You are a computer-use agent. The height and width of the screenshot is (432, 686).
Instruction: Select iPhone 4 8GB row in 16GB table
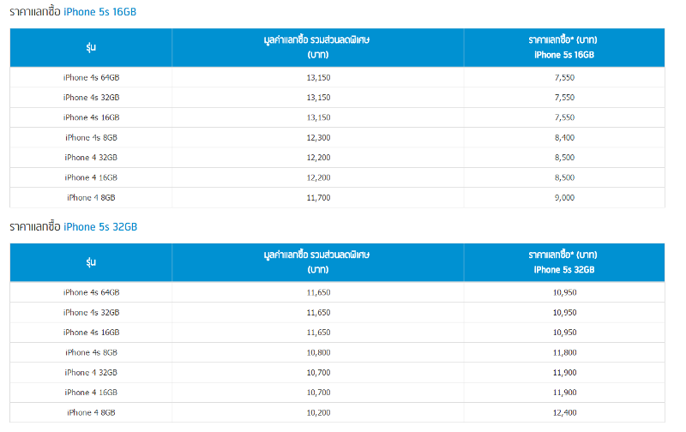click(337, 198)
